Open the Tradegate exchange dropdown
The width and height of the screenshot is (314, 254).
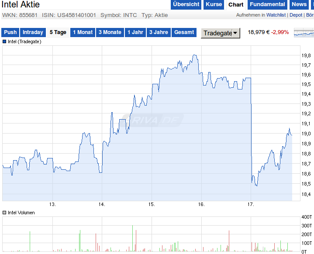click(x=220, y=33)
